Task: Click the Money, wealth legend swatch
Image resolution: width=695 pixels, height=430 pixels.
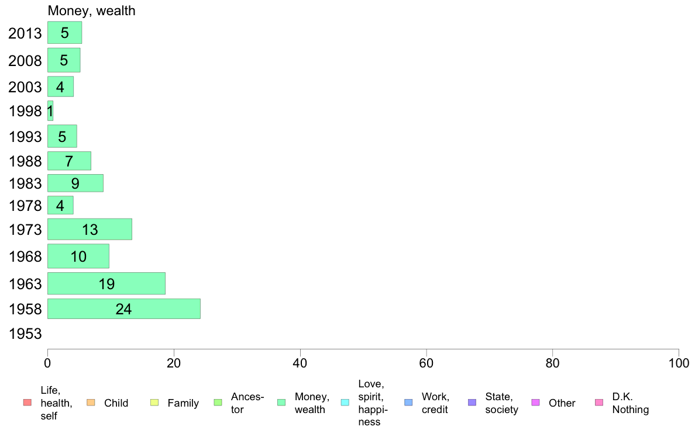Action: [281, 403]
